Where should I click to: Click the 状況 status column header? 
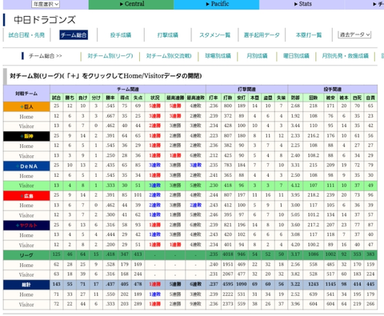pos(155,98)
